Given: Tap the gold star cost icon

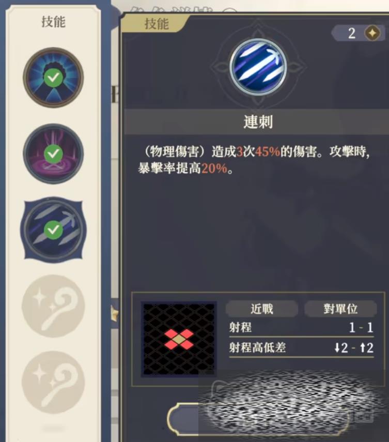Looking at the screenshot, I should [372, 33].
